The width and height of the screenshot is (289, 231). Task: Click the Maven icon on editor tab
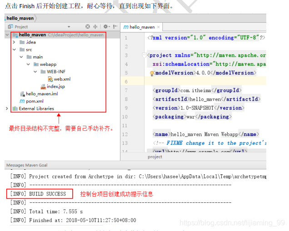click(126, 27)
